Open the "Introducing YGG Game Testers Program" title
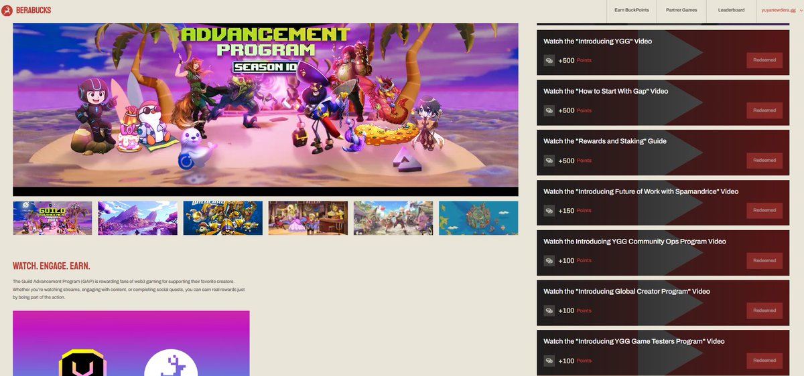 pos(634,341)
